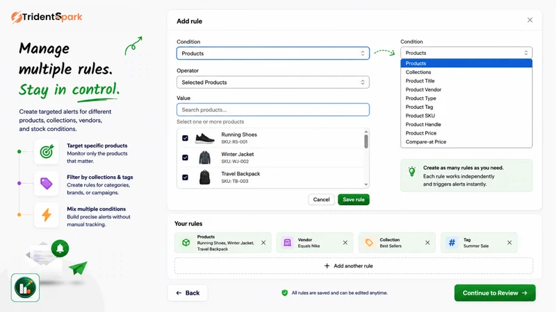Image resolution: width=556 pixels, height=312 pixels.
Task: Click 'Select one or more products' hint
Action: click(211, 122)
